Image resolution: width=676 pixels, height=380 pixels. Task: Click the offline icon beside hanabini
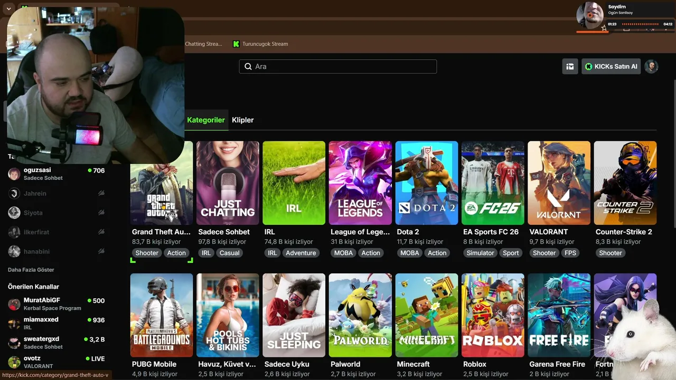coord(101,252)
